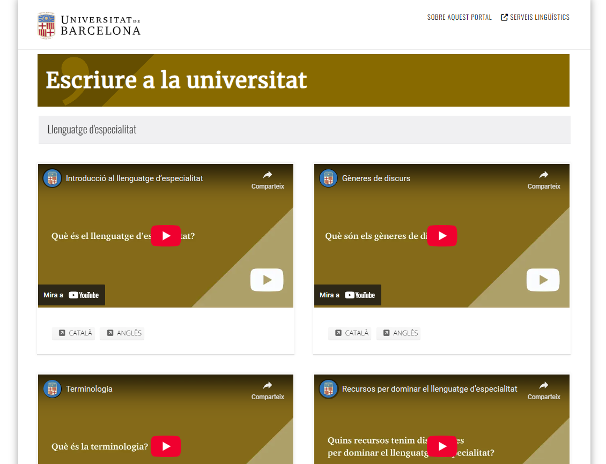606x464 pixels.
Task: Click Anglès button under Introducció video
Action: [x=122, y=333]
